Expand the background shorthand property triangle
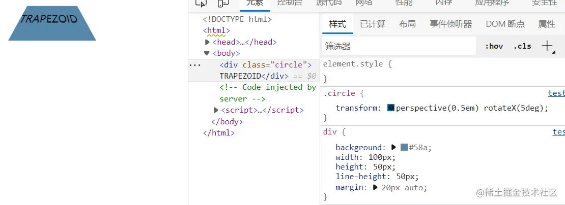This screenshot has width=565, height=205. (393, 147)
